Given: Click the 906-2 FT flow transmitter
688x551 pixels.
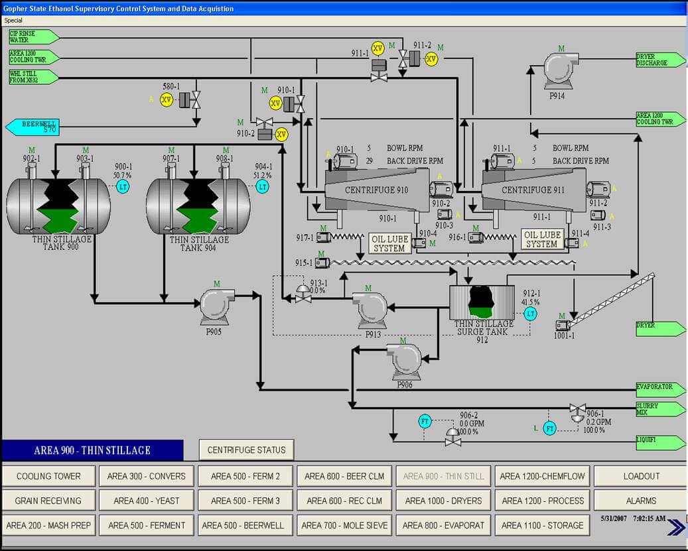Looking at the screenshot, I should click(425, 422).
